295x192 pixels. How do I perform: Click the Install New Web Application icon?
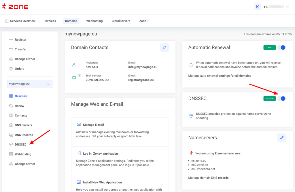tap(79, 182)
